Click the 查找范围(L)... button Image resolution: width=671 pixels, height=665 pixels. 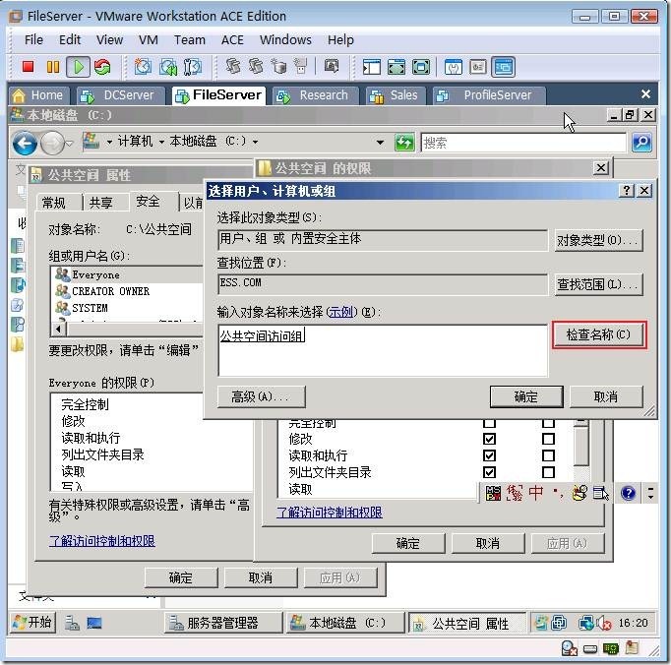[598, 284]
